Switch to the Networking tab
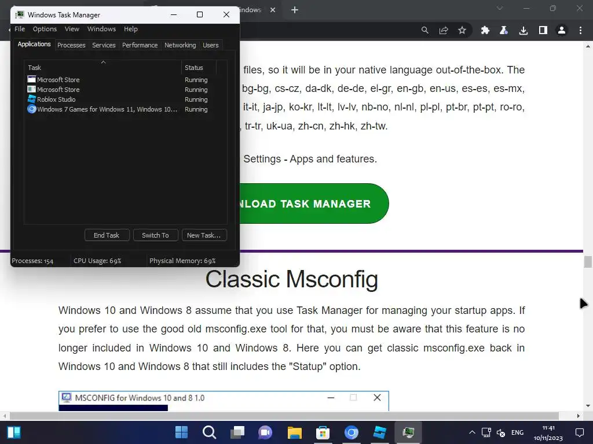This screenshot has width=593, height=444. pos(180,45)
